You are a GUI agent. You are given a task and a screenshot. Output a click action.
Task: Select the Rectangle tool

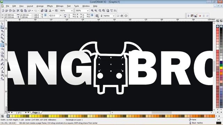(2, 45)
